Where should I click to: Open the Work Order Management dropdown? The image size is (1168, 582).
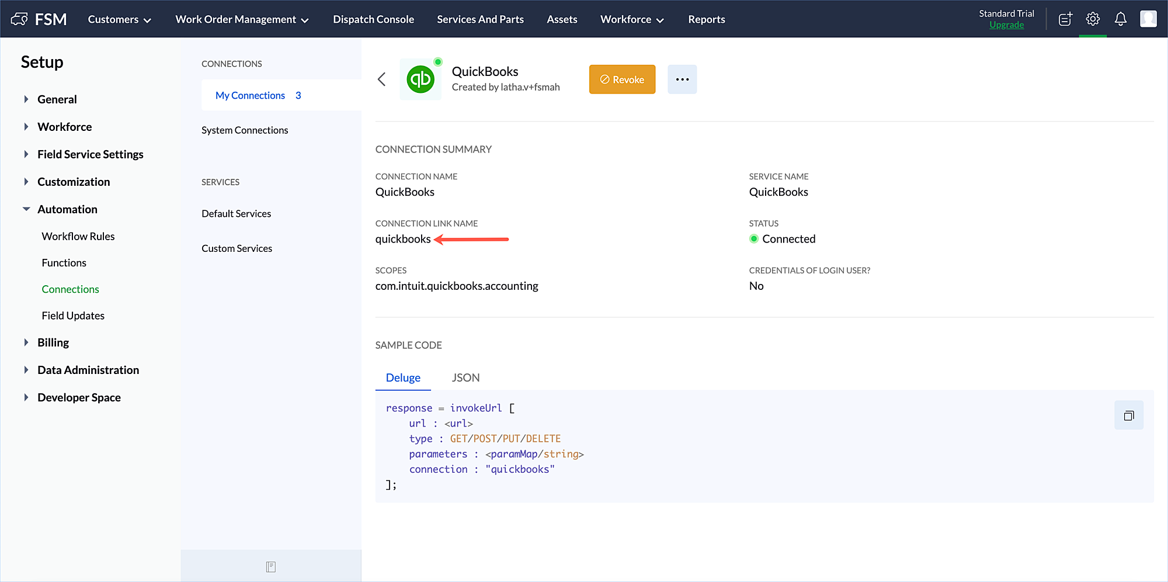pos(242,19)
